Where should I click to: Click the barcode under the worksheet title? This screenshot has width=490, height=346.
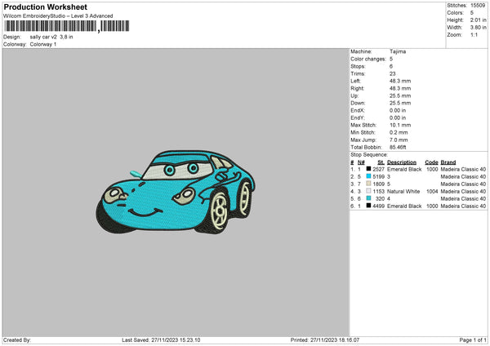51,26
